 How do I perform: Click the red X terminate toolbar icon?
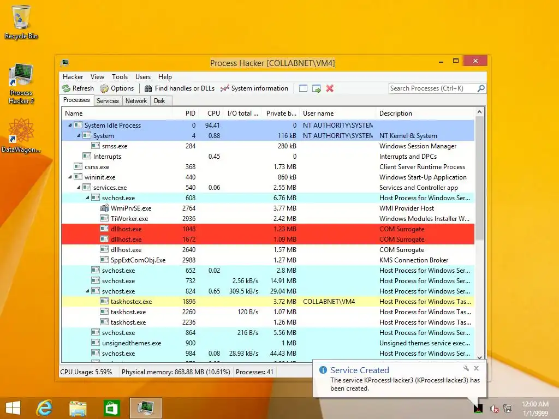(x=330, y=88)
